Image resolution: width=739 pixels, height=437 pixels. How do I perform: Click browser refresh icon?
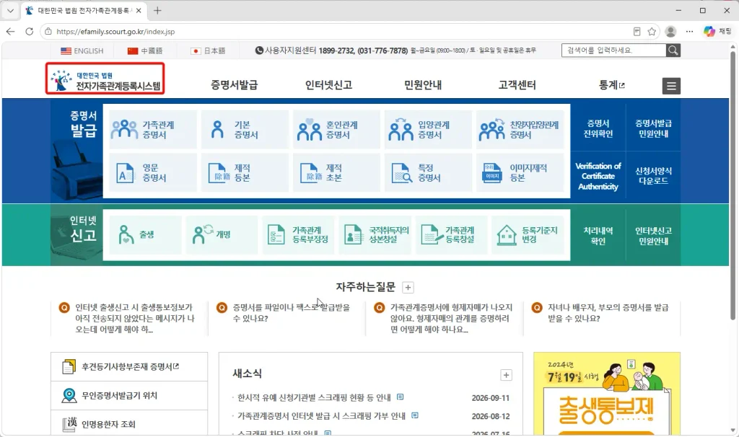point(29,32)
